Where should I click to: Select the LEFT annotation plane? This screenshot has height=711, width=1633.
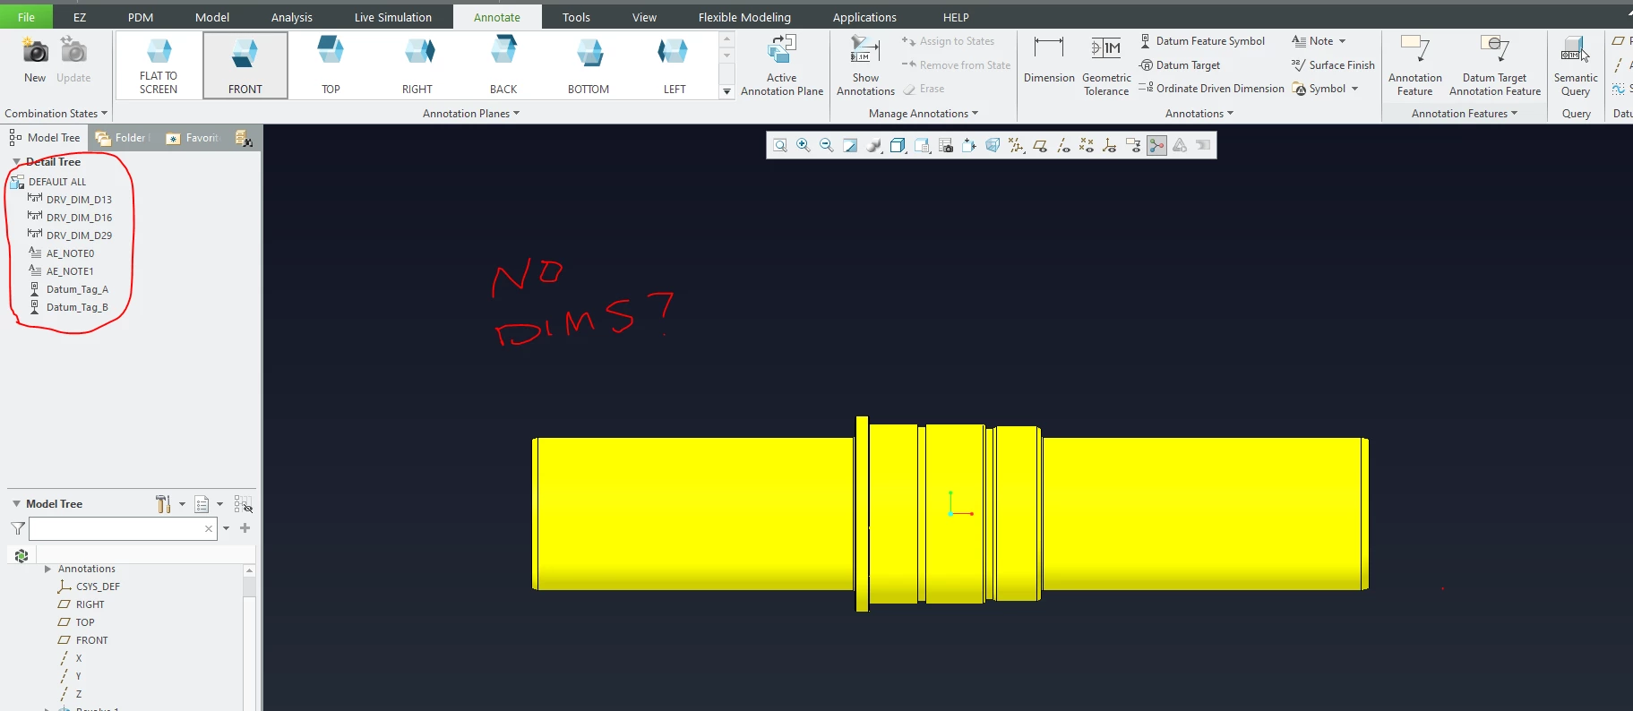coord(675,65)
